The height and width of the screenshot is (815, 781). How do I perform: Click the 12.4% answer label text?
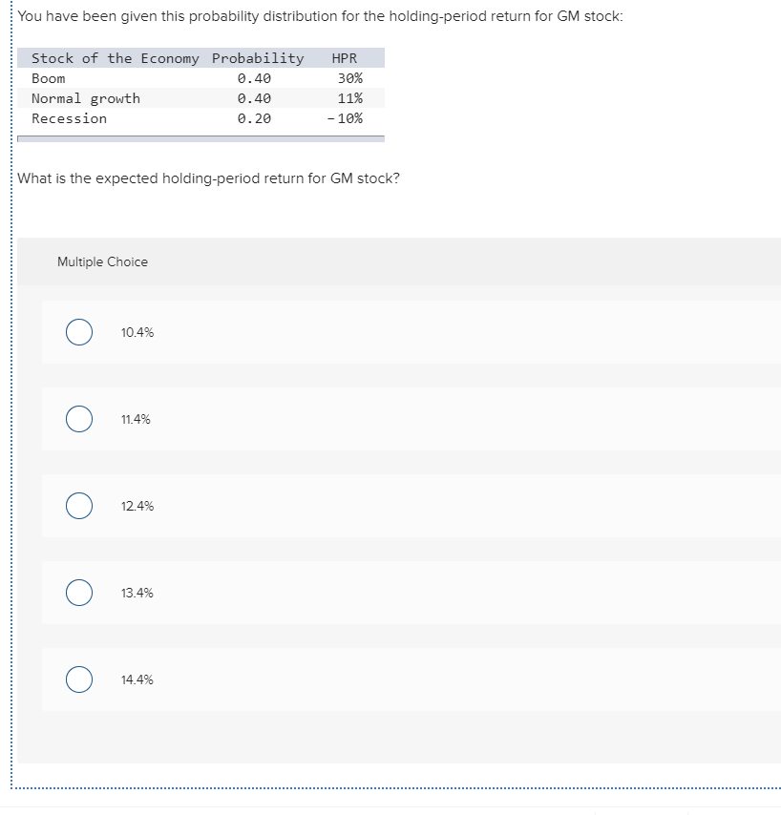coord(137,506)
